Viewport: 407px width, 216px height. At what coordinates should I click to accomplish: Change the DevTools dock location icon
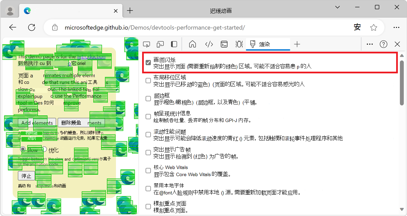pos(174,44)
